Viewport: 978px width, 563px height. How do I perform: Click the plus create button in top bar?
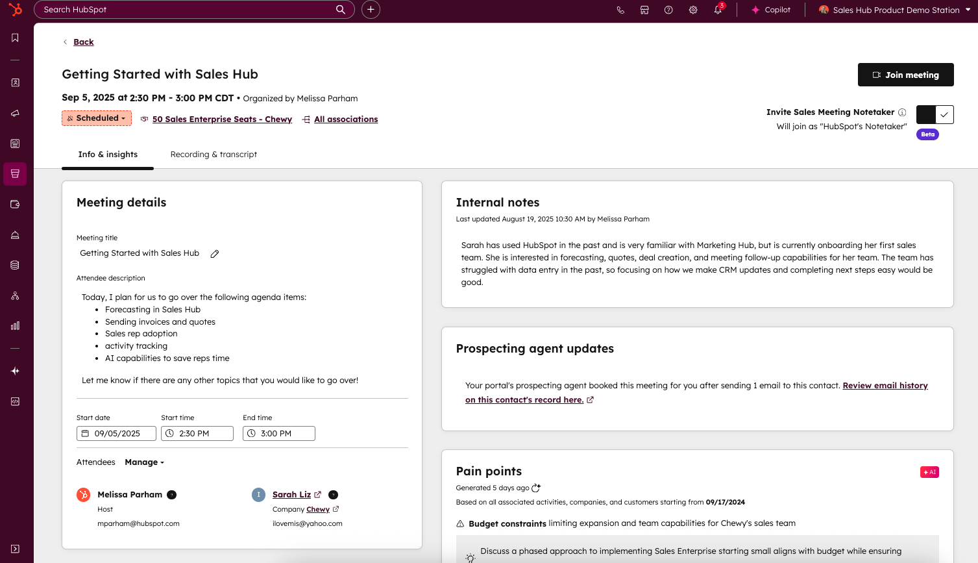coord(371,9)
